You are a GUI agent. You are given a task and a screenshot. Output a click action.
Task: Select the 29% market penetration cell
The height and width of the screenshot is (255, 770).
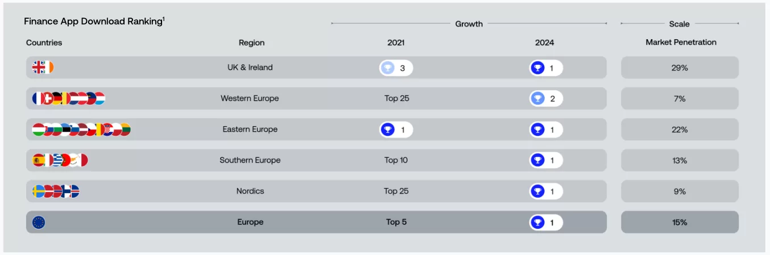coord(680,68)
